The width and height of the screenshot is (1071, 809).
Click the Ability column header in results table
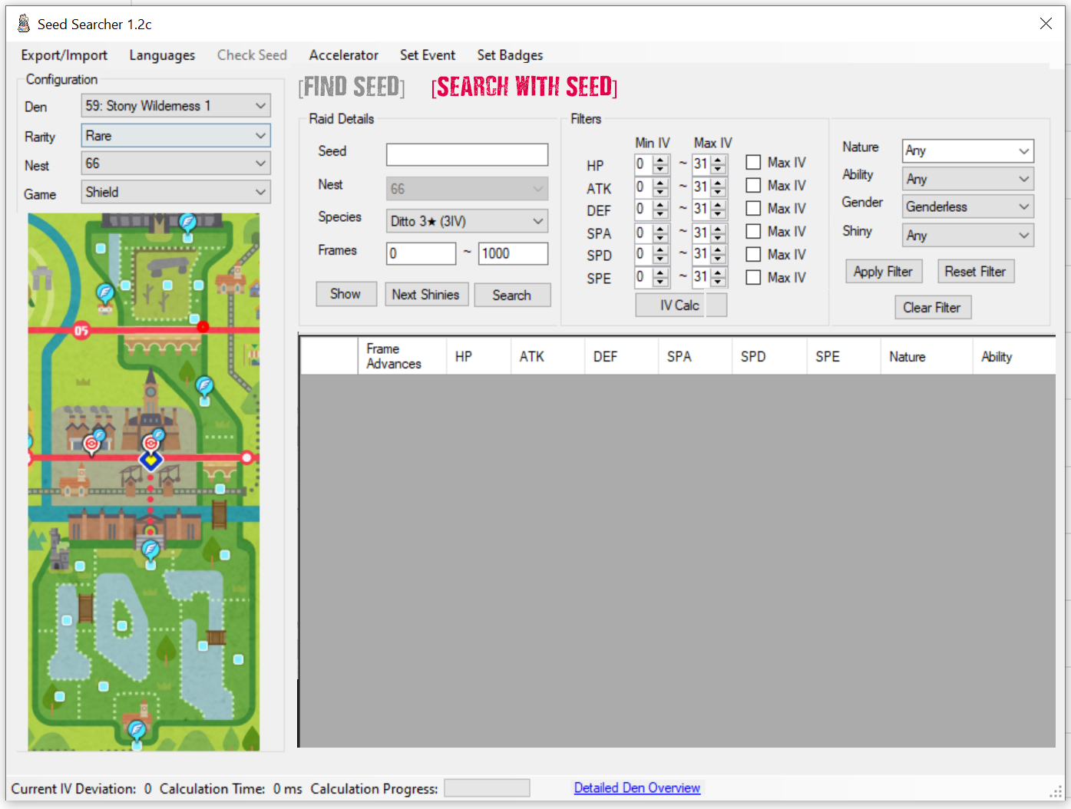click(x=1013, y=356)
